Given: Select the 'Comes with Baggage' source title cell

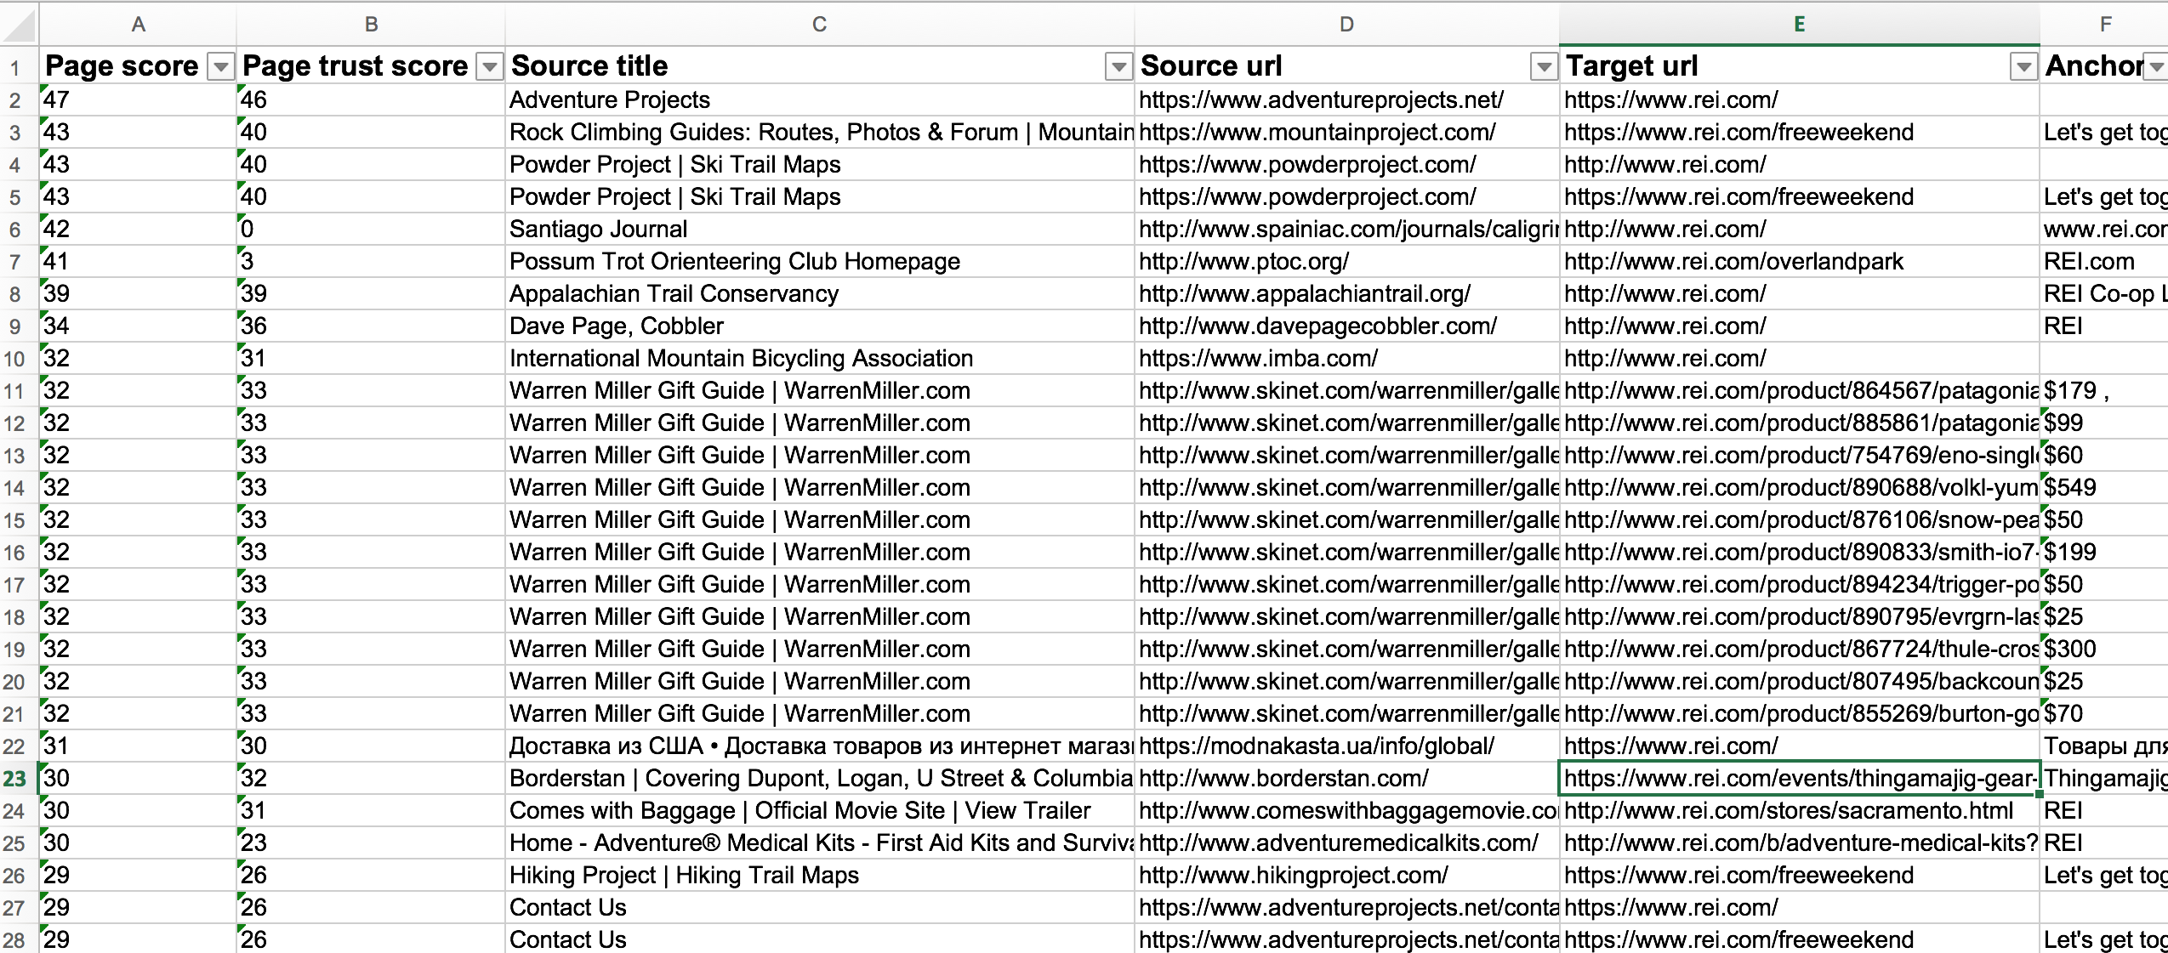Looking at the screenshot, I should pyautogui.click(x=819, y=811).
